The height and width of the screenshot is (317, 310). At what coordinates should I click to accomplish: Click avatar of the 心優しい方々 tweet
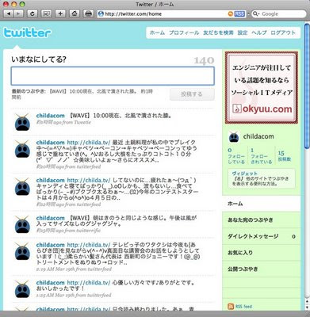tap(22, 289)
